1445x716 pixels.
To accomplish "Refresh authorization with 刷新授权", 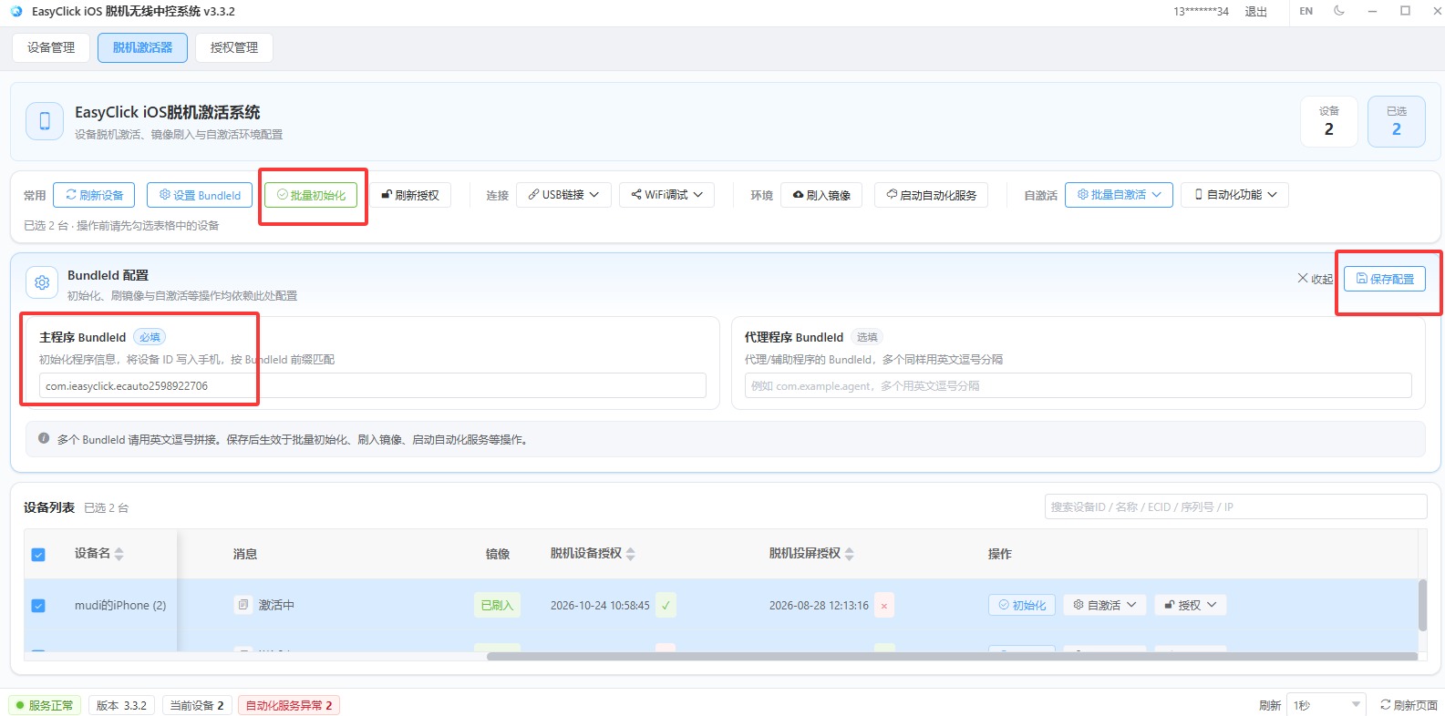I will (410, 195).
